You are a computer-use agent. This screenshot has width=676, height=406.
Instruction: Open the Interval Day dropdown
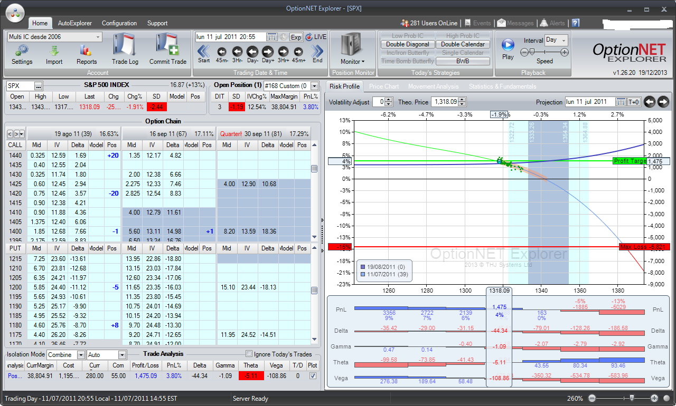tap(564, 40)
